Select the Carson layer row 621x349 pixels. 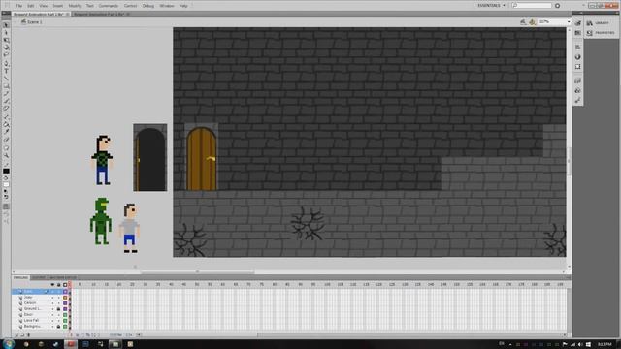pyautogui.click(x=41, y=303)
